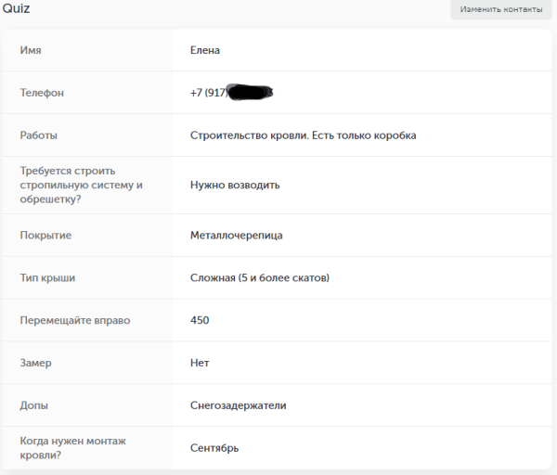This screenshot has width=557, height=475.
Task: Click the "Покрытие" row label
Action: coord(45,235)
